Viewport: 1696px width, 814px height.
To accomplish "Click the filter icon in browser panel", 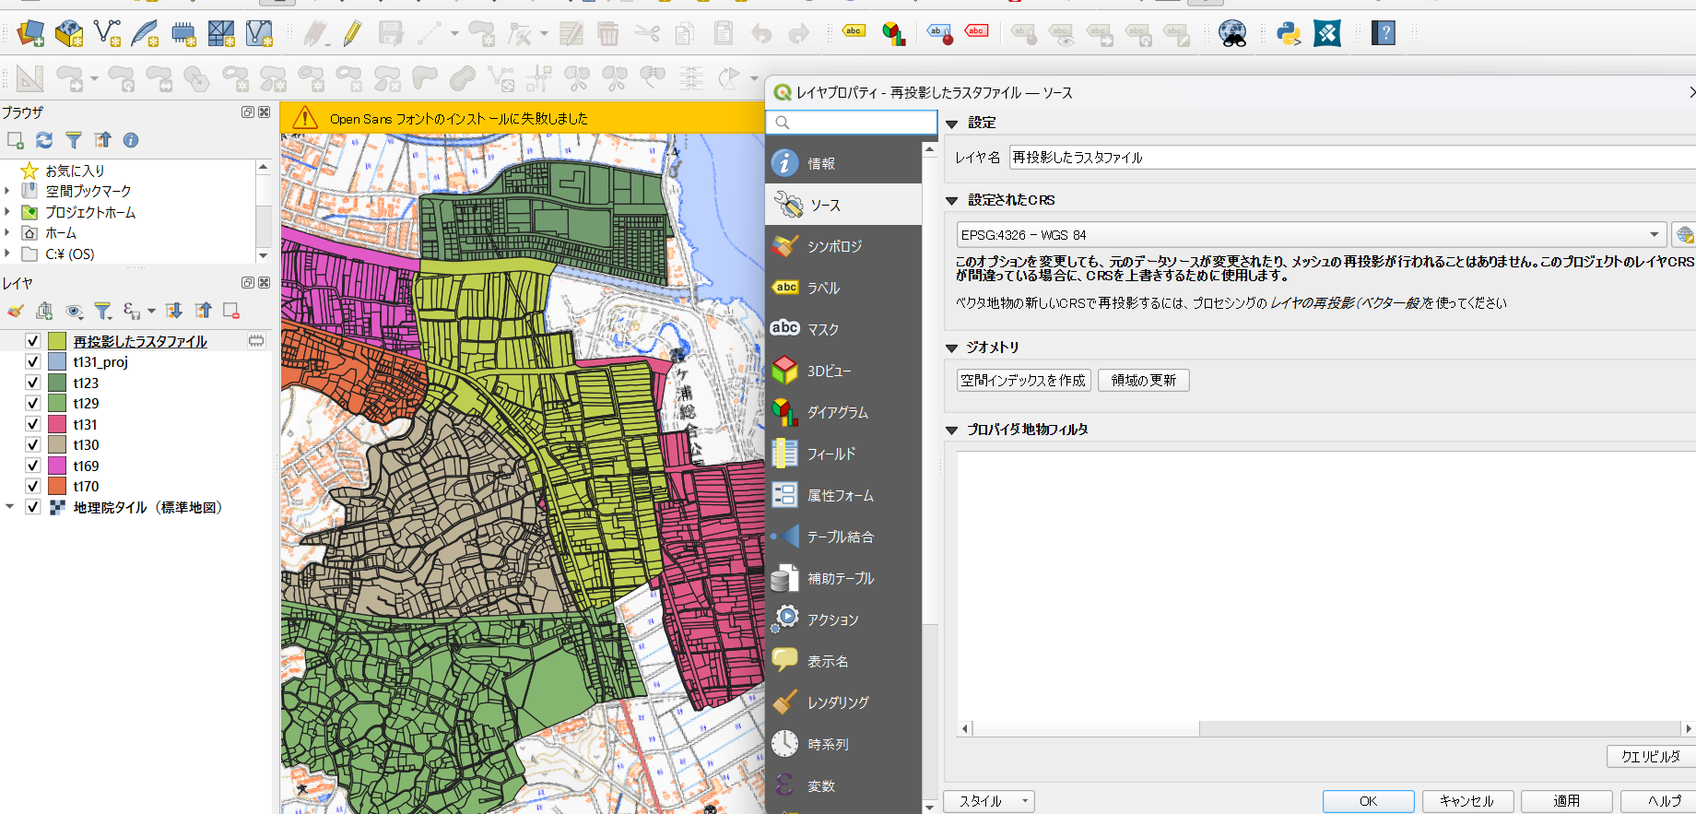I will (74, 140).
